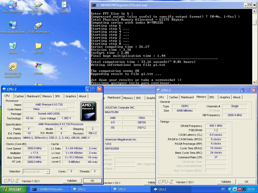Launch CPUID HWMonitor shortcut
The width and height of the screenshot is (258, 193).
(38, 27)
